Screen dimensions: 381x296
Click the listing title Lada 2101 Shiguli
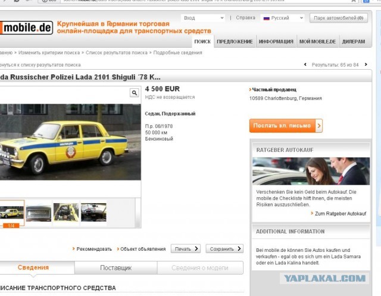tap(80, 77)
